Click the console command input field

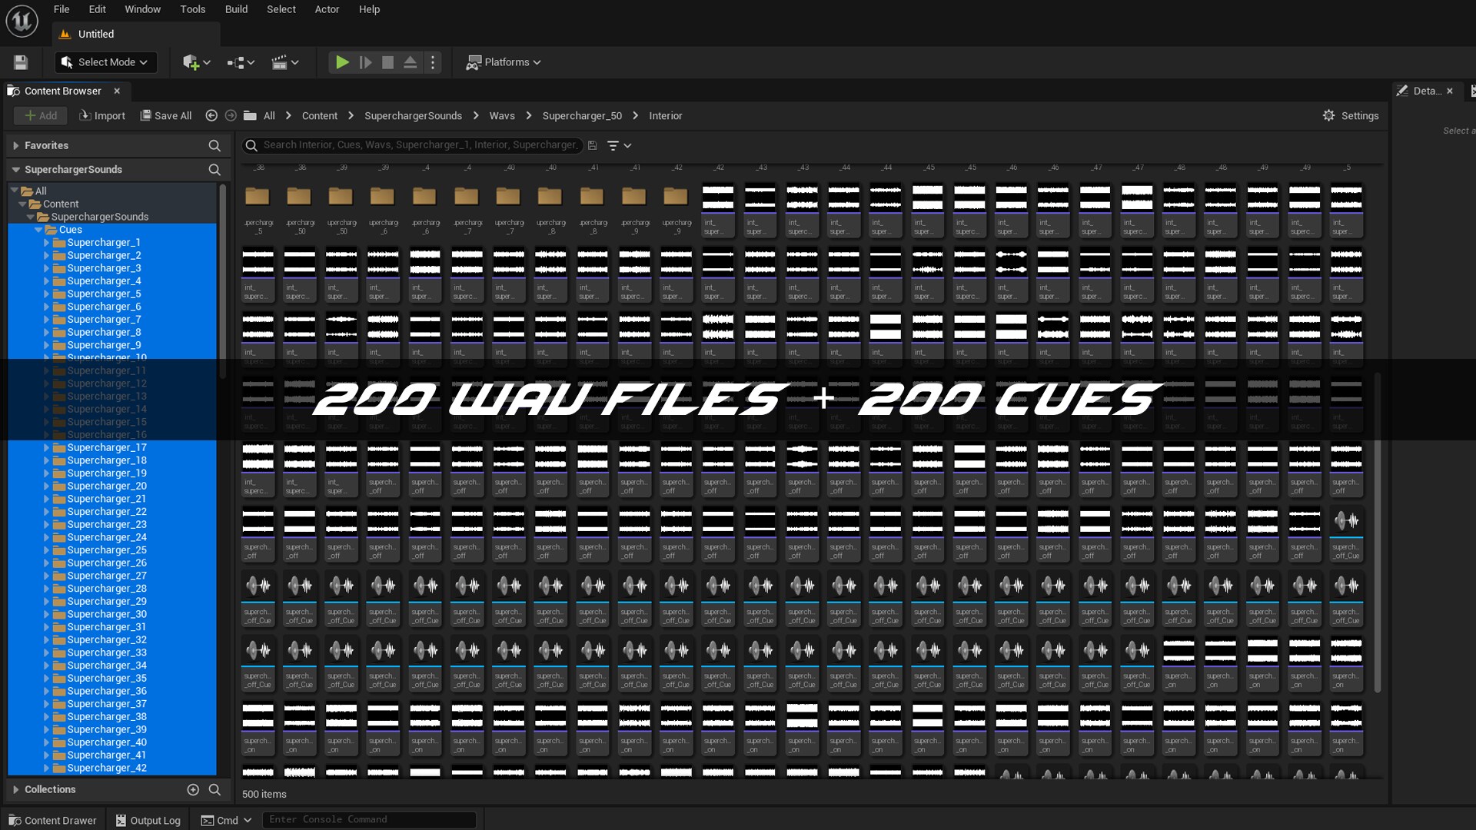pos(369,819)
